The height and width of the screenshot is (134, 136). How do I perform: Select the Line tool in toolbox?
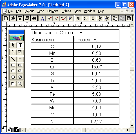(13, 59)
